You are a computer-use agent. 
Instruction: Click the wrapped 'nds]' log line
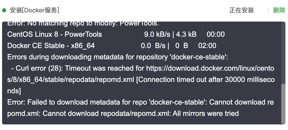point(14,91)
